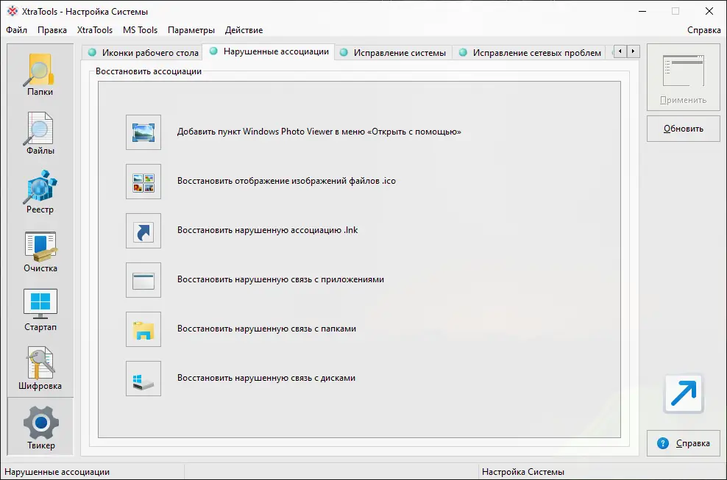
Task: Minimize the XtraTools window
Action: [x=642, y=11]
